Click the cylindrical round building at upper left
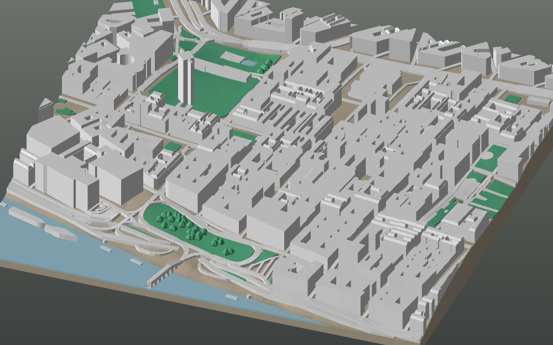The image size is (553, 345). [x=126, y=59]
